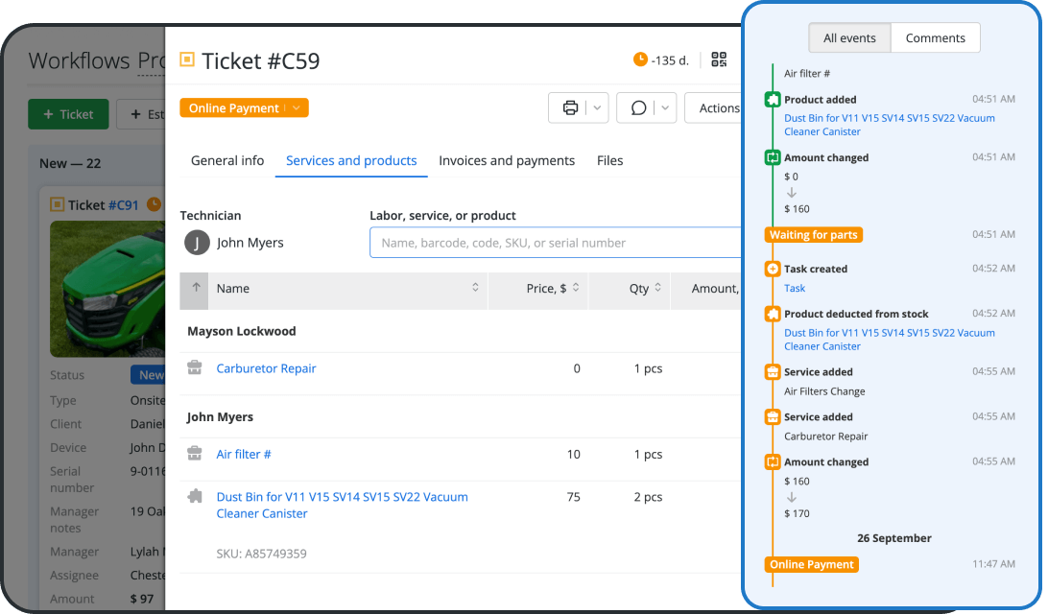Click the QR code icon

coord(719,59)
